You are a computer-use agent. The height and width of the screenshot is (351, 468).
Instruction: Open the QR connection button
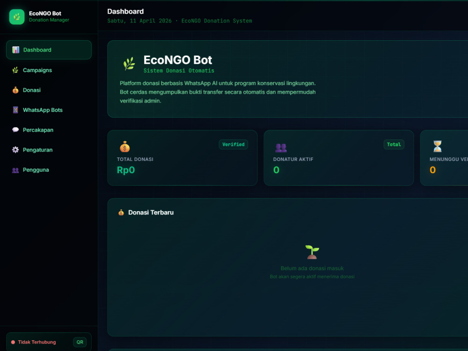click(80, 342)
